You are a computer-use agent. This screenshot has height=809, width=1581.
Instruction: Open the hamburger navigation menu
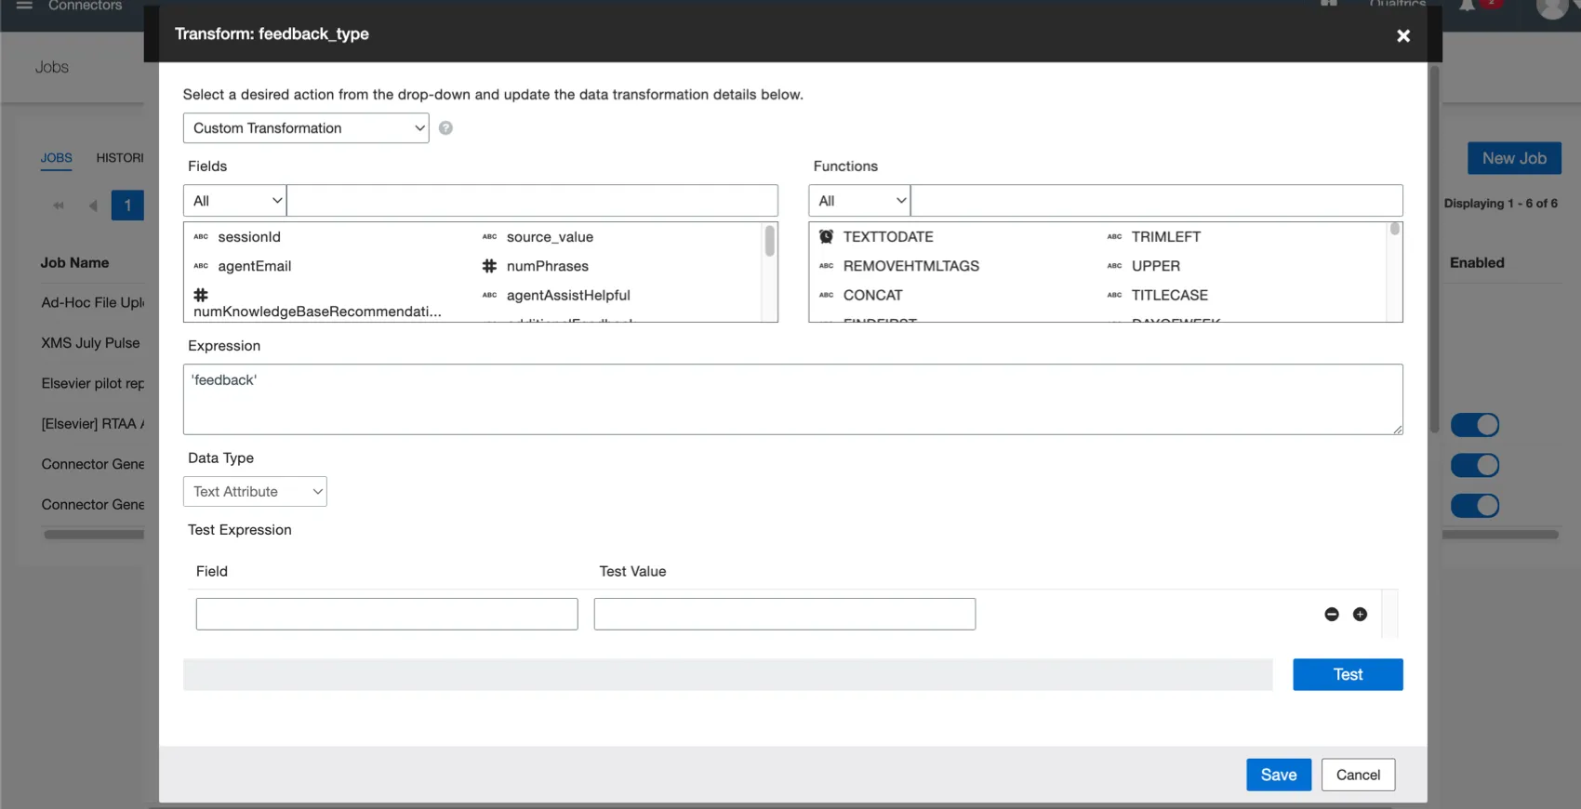[x=24, y=6]
